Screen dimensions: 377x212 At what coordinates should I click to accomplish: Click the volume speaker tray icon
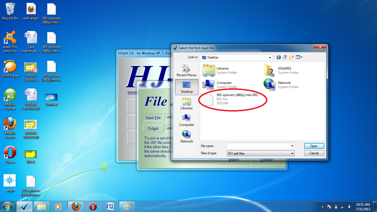tap(349, 207)
